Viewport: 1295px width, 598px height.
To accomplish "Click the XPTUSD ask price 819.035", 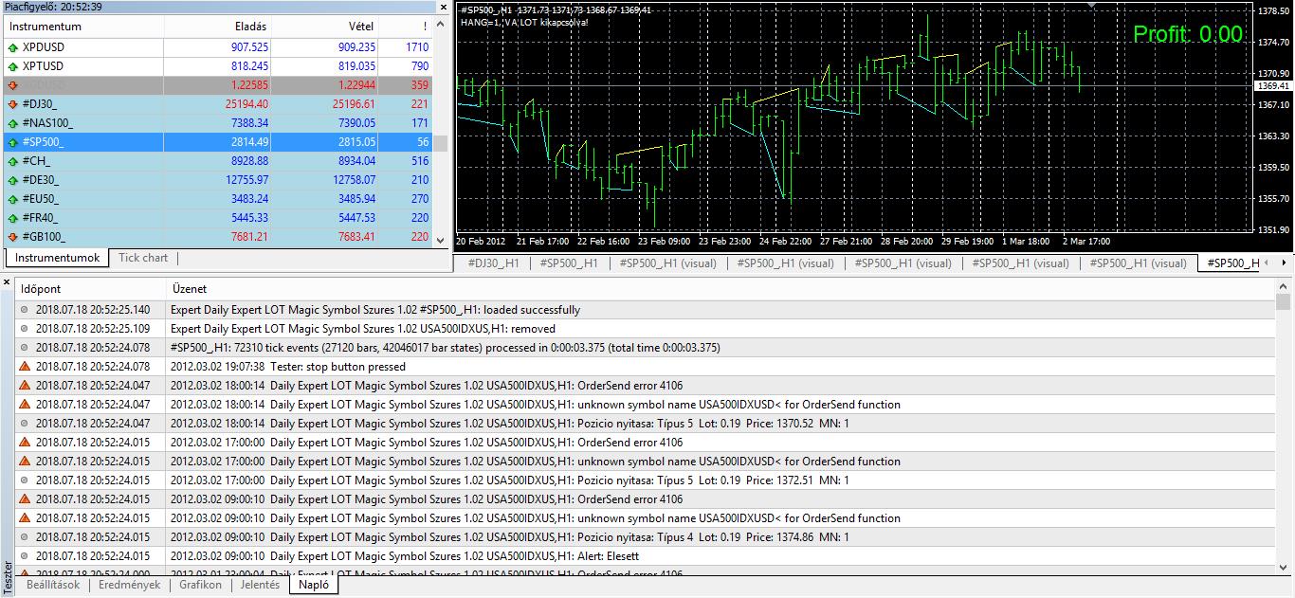I will tap(356, 66).
